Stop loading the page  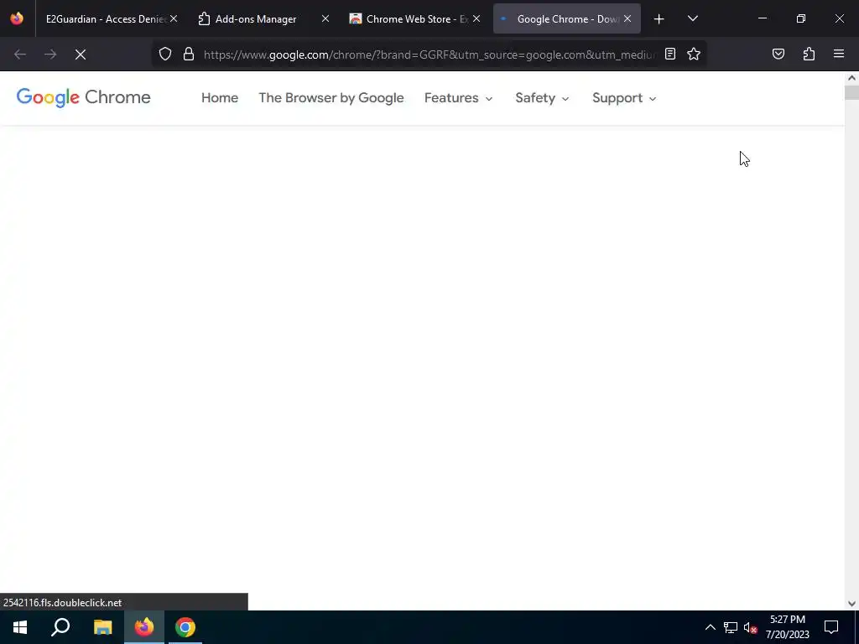point(81,55)
